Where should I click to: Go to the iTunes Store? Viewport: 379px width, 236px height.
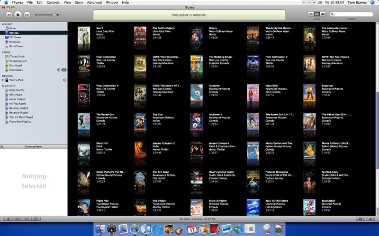17,56
